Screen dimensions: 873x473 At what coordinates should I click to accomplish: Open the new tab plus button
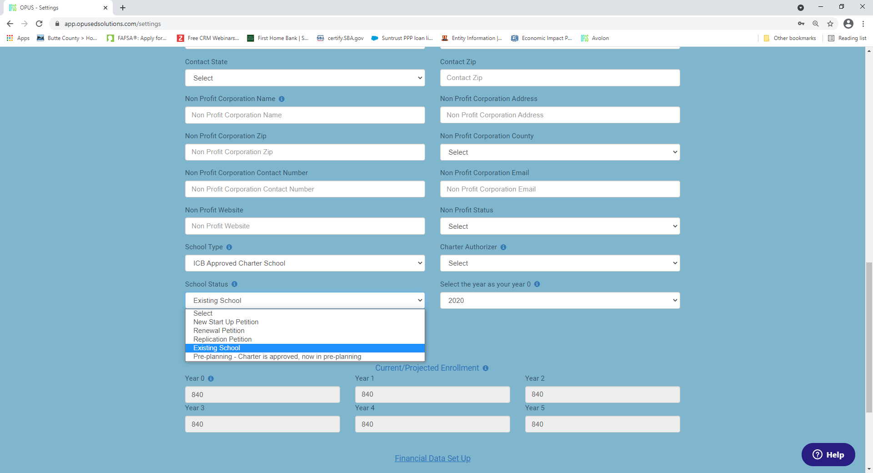pyautogui.click(x=123, y=8)
